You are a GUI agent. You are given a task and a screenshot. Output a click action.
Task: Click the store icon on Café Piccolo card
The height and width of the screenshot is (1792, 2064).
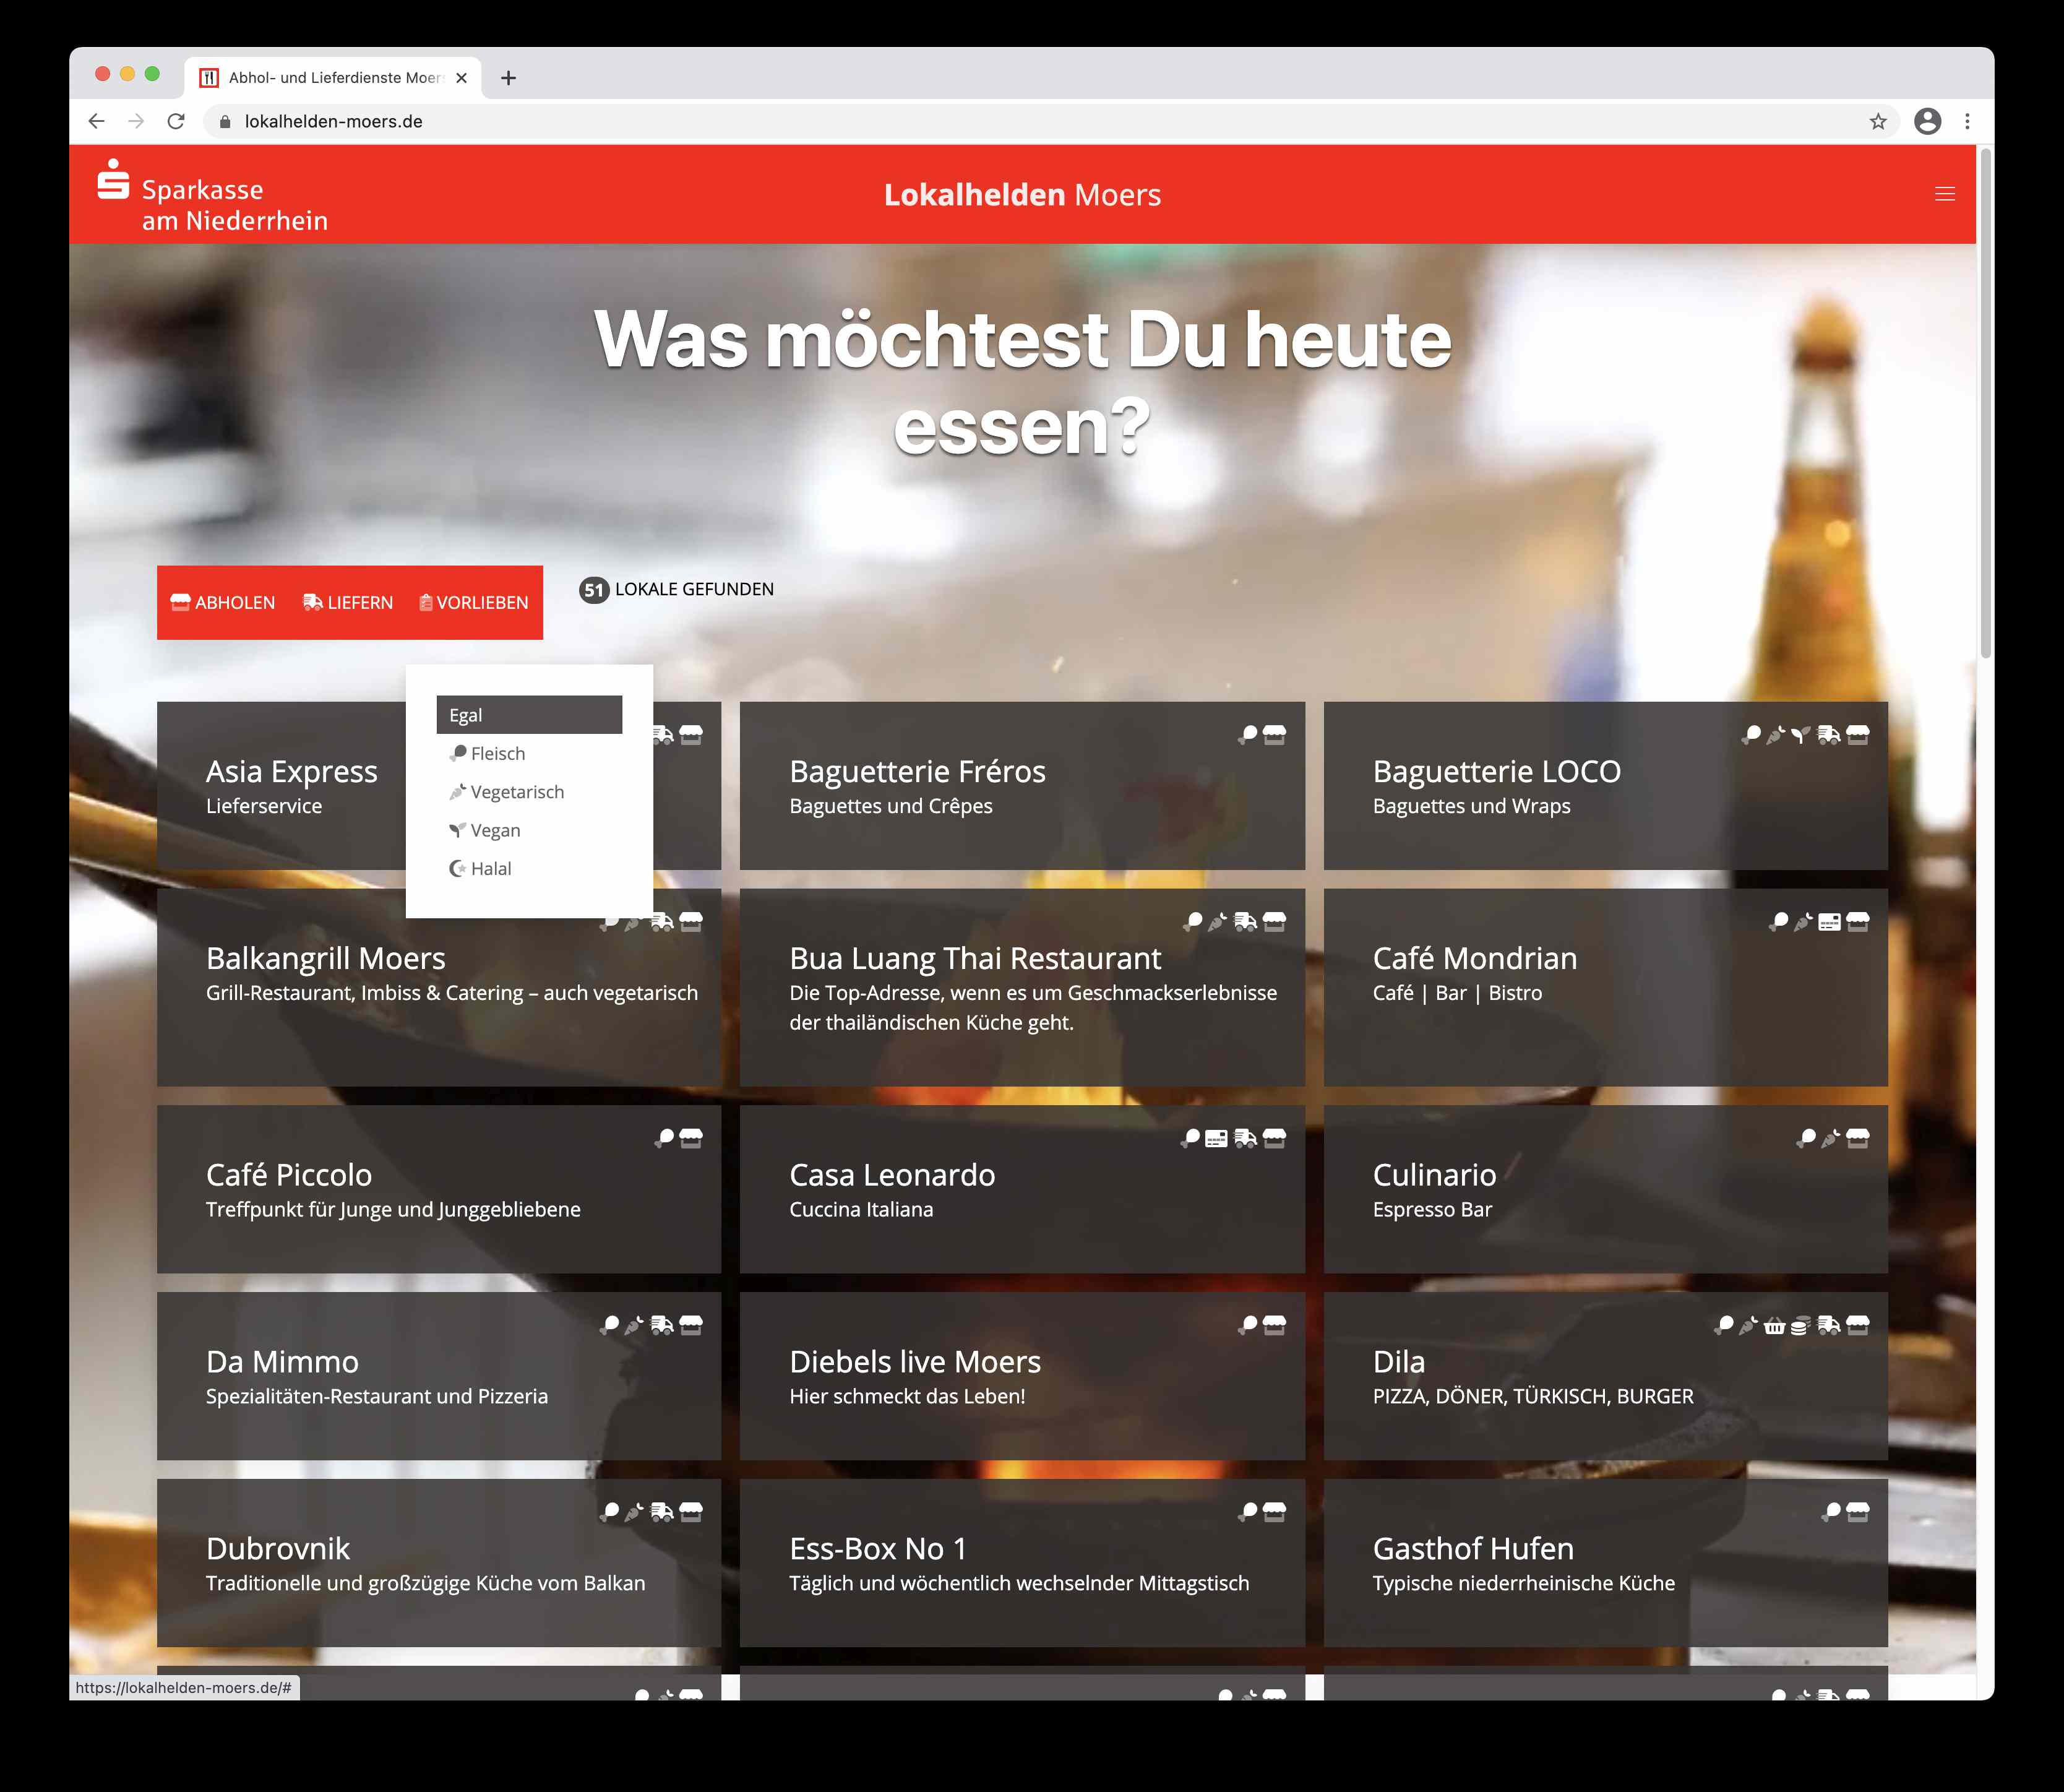691,1138
